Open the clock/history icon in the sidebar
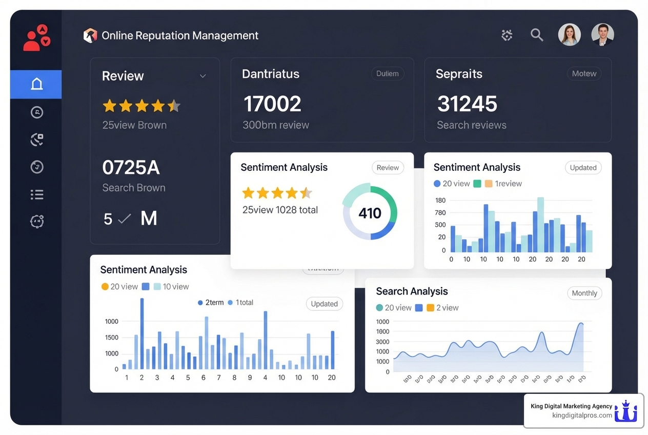This screenshot has height=435, width=648. [x=36, y=112]
